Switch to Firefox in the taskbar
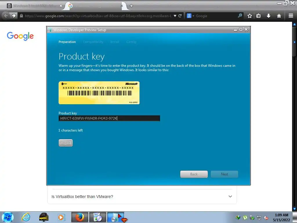The image size is (297, 223). [79, 217]
